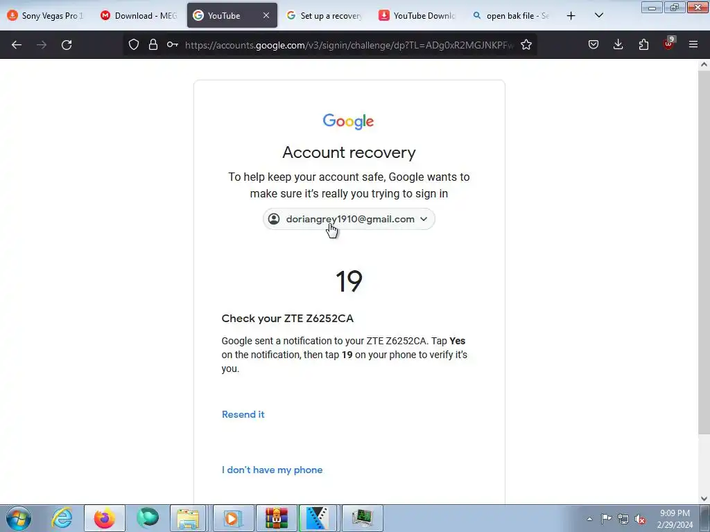Reload the page with the refresh icon
This screenshot has height=532, width=710.
coord(67,45)
